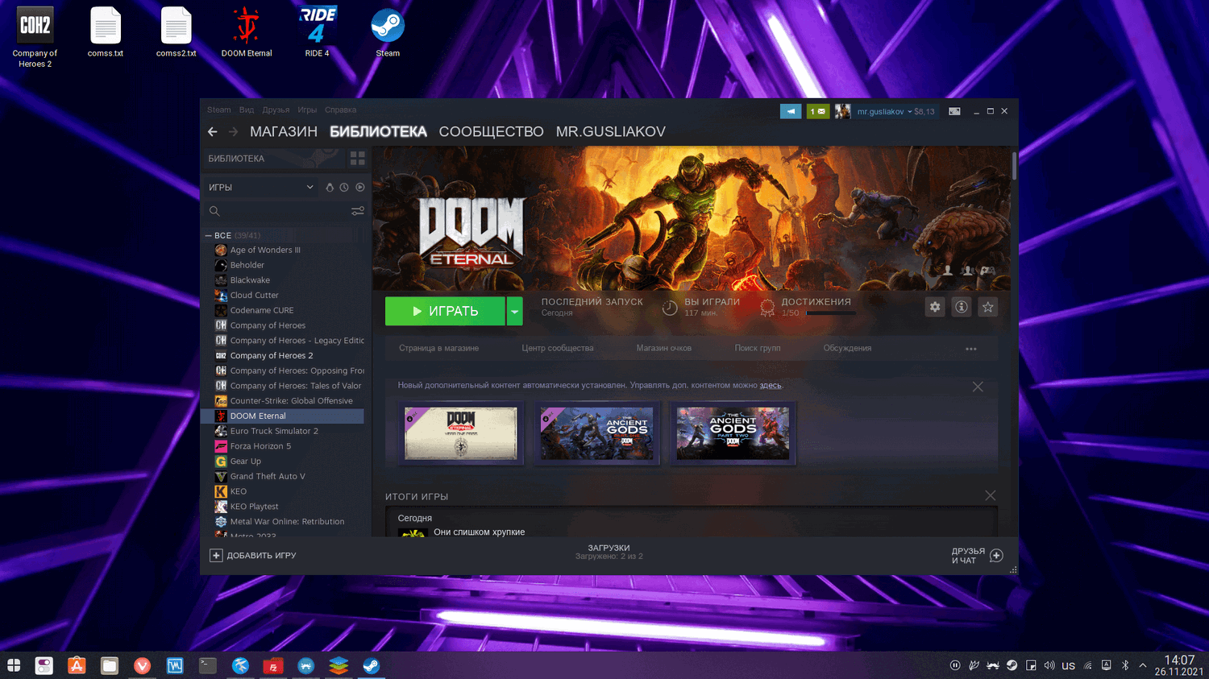Select the DOOM Eternal desktop shortcut

[247, 33]
